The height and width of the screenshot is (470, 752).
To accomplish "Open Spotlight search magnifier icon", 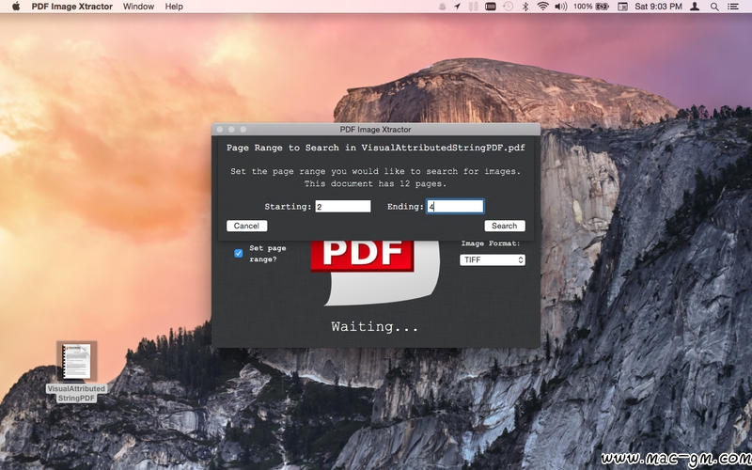I will click(x=714, y=7).
